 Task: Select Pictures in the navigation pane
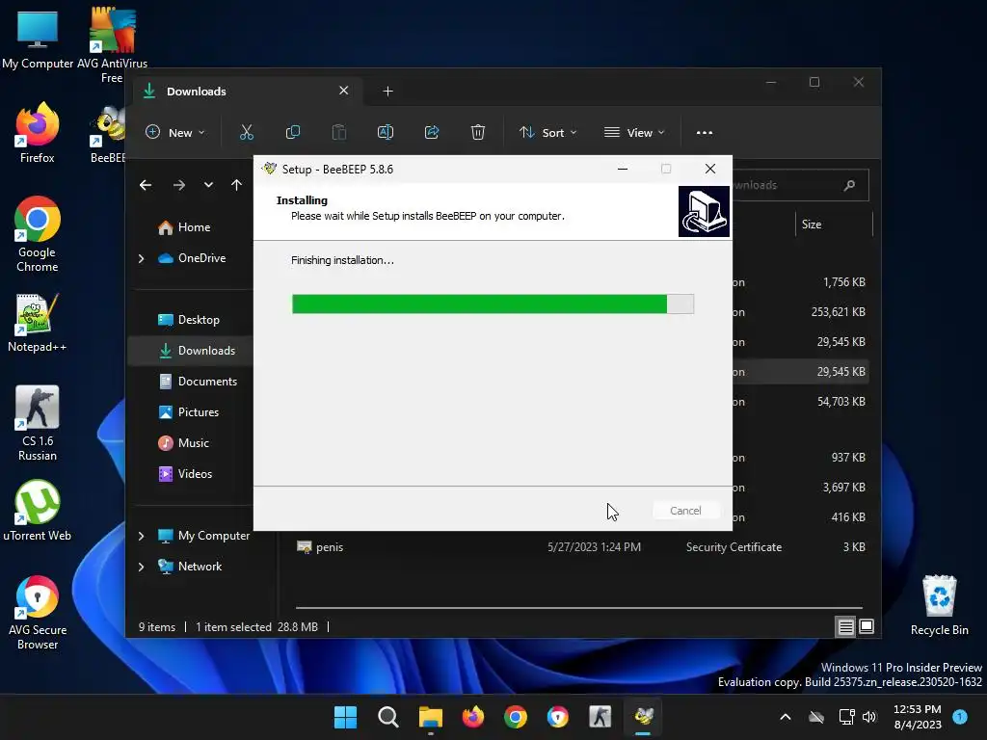coord(188,412)
